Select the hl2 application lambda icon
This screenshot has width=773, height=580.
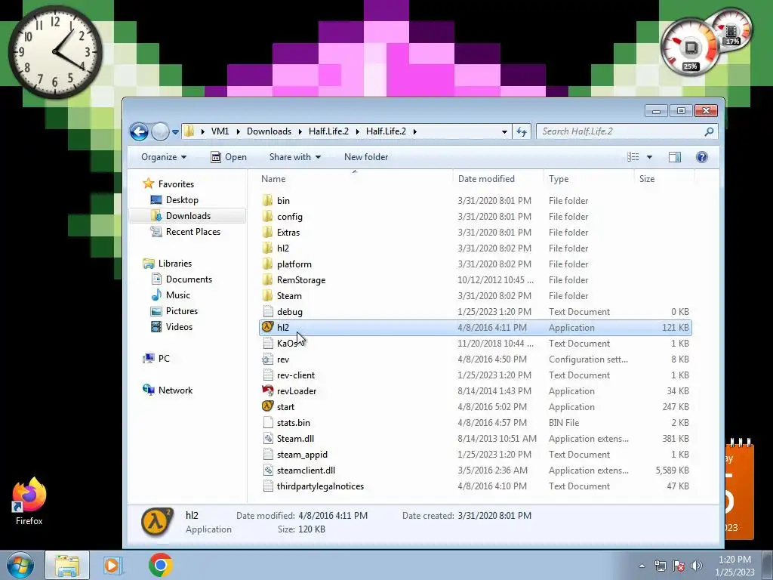tap(268, 327)
